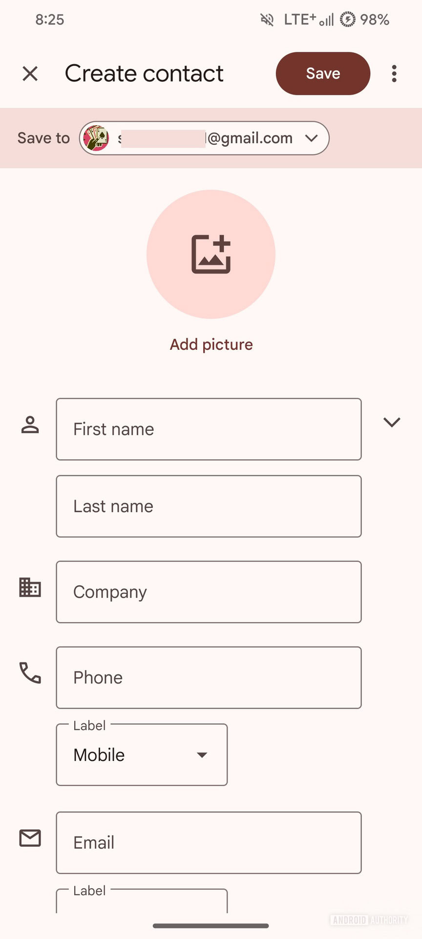
Task: Tap the email envelope icon
Action: coord(30,838)
